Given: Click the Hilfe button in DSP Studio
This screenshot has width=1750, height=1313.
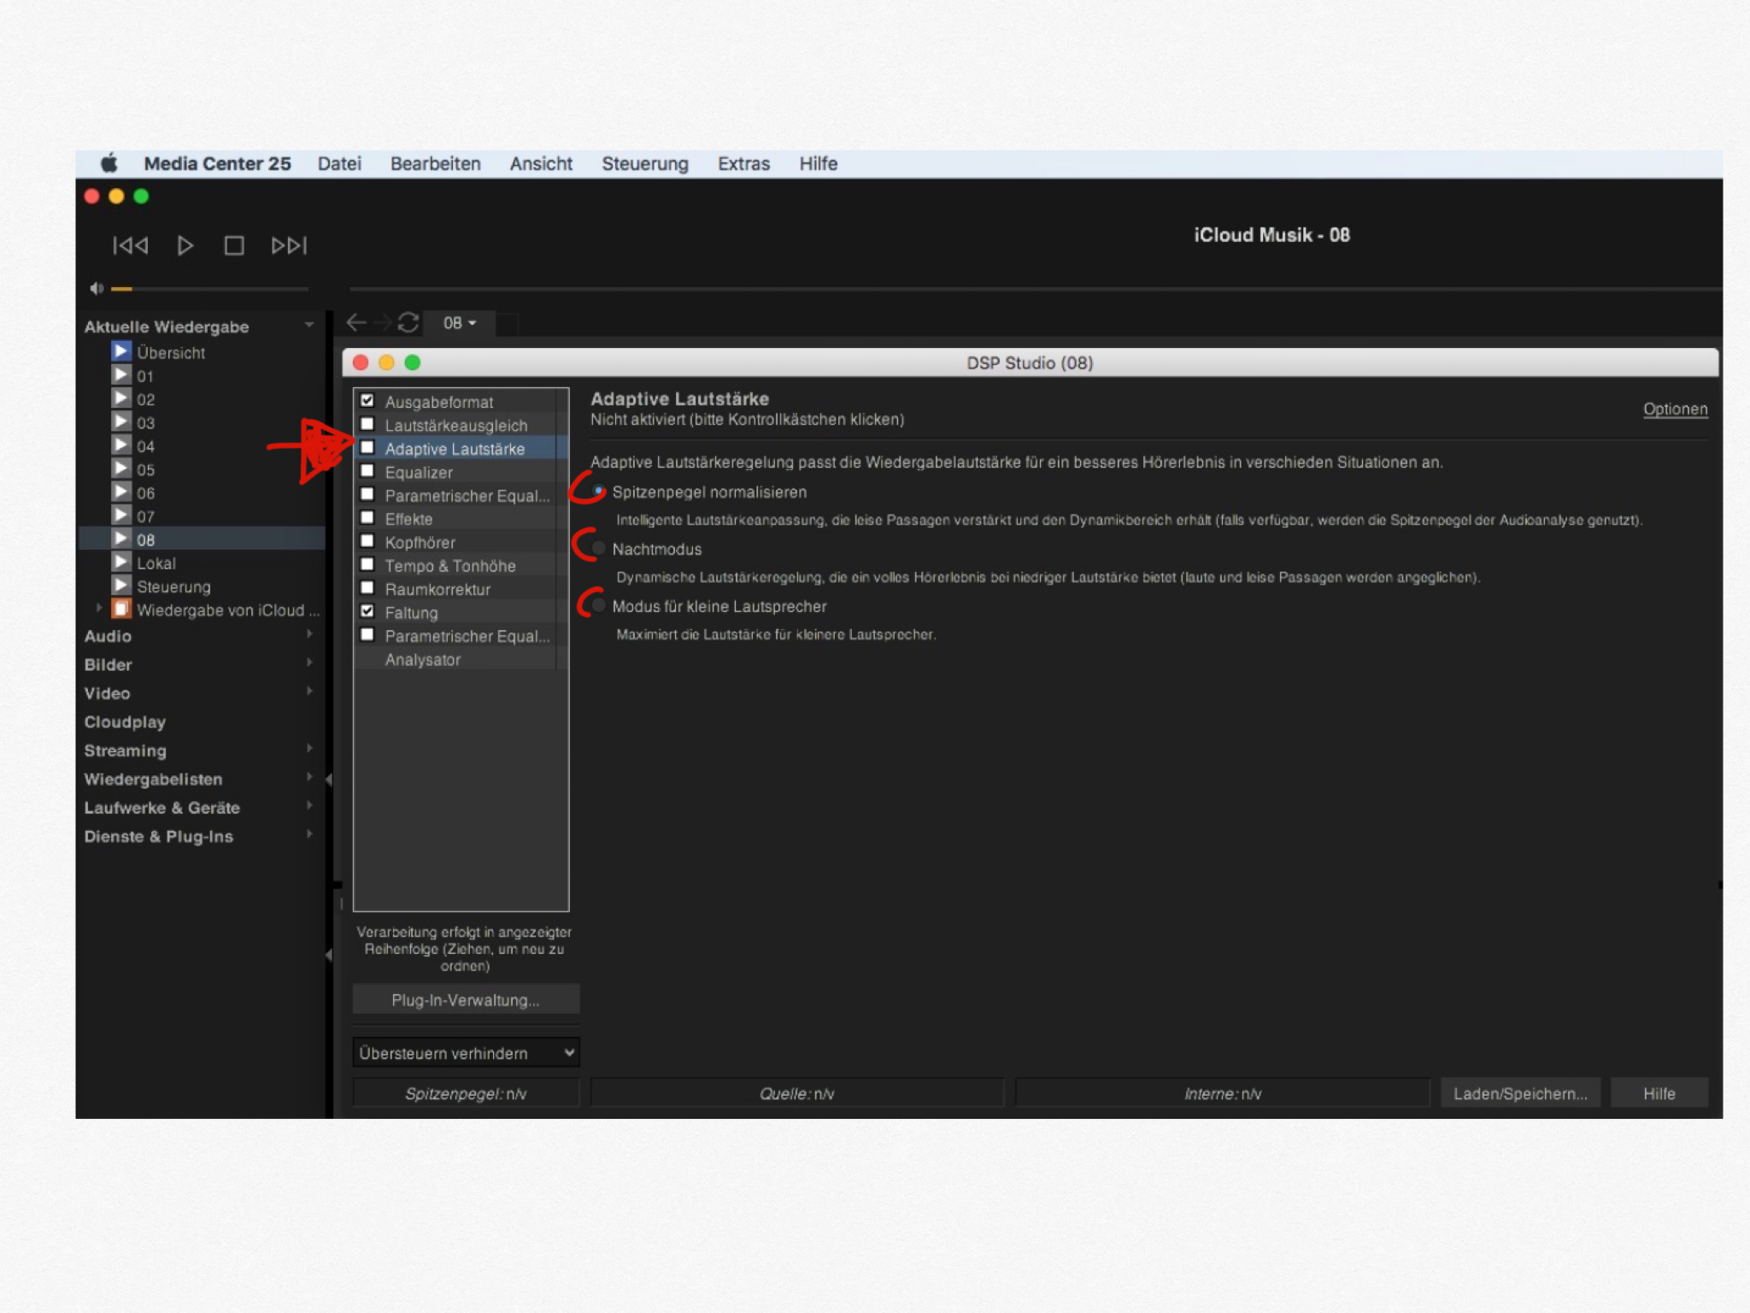Looking at the screenshot, I should coord(1659,1093).
